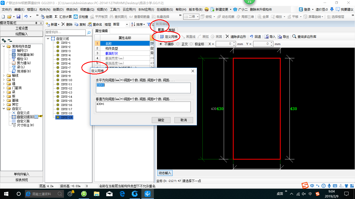
Task: Click 批量选择 batch select tool
Action: coord(160,17)
